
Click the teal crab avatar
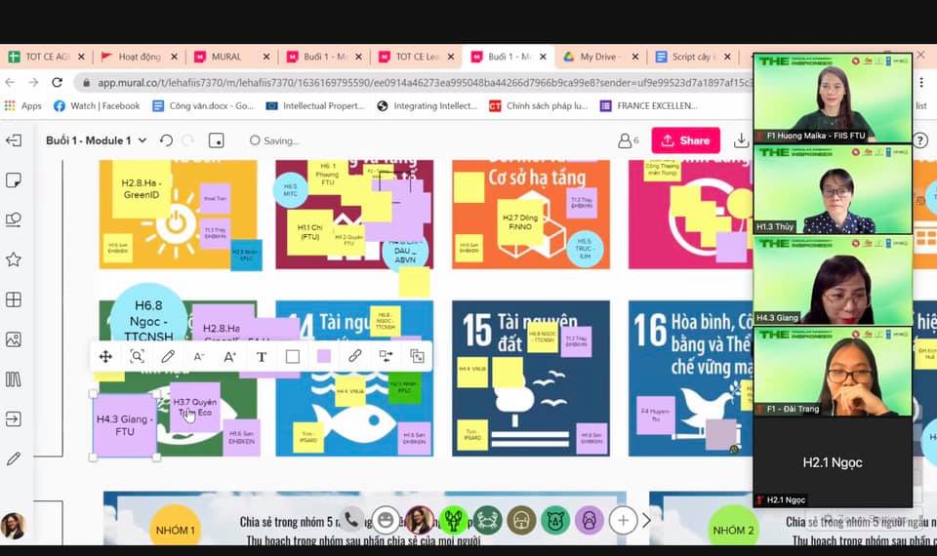[488, 520]
